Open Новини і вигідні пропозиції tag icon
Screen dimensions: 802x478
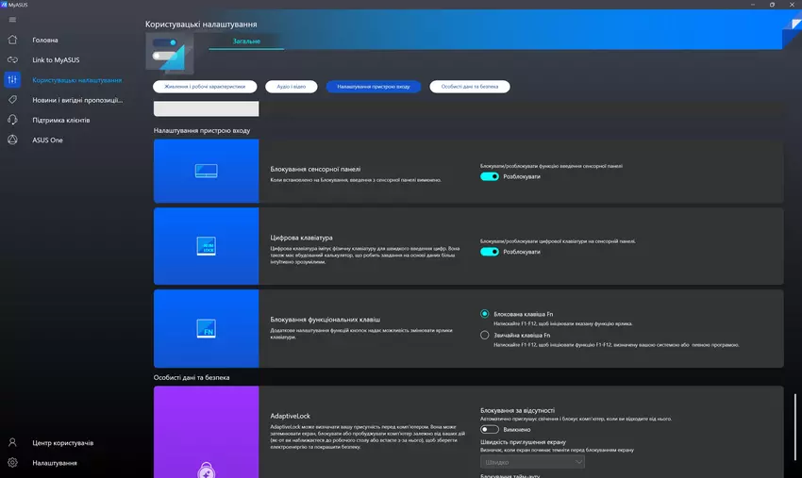[12, 100]
